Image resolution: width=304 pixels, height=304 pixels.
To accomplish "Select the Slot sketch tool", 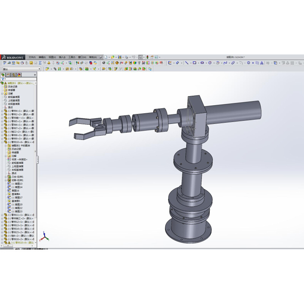I will pyautogui.click(x=202, y=63).
